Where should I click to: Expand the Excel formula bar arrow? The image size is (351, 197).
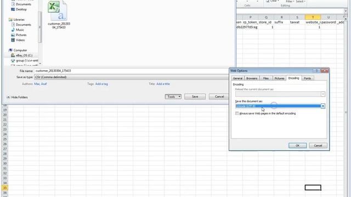pos(346,11)
